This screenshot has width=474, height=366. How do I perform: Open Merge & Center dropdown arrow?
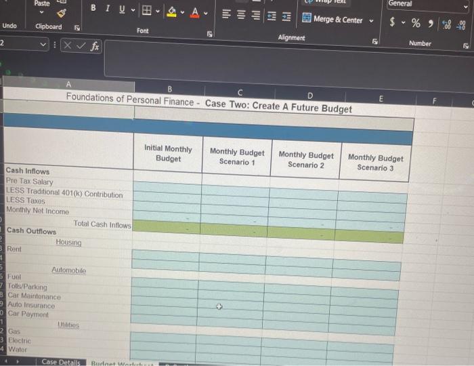pyautogui.click(x=371, y=21)
